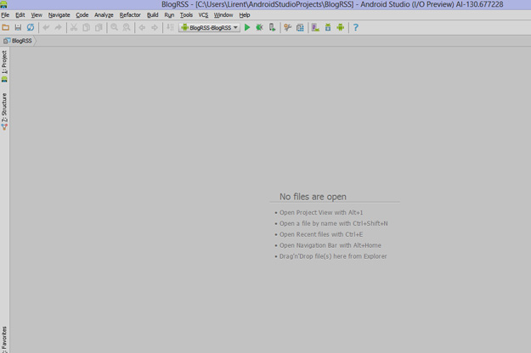The image size is (531, 353).
Task: Show the Z: Structure tool window
Action: 4,111
